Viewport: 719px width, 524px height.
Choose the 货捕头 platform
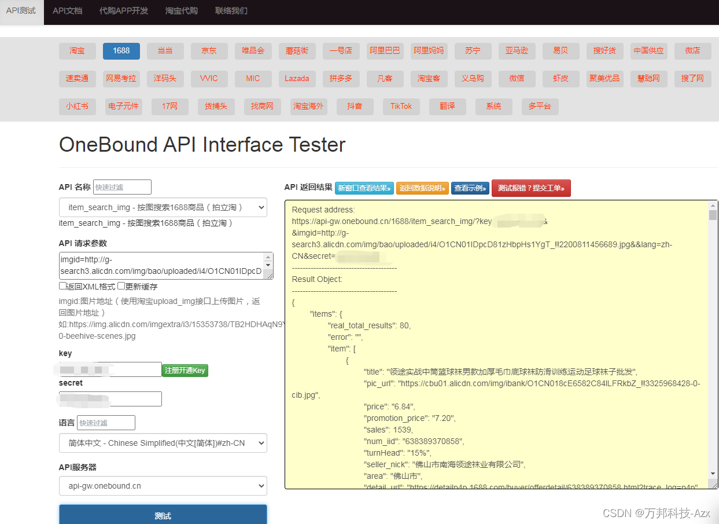tap(216, 107)
